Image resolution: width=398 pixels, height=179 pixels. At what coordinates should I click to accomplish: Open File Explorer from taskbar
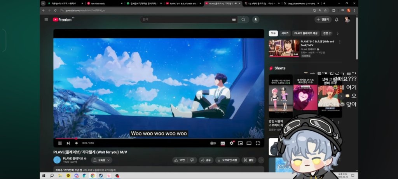pyautogui.click(x=60, y=176)
